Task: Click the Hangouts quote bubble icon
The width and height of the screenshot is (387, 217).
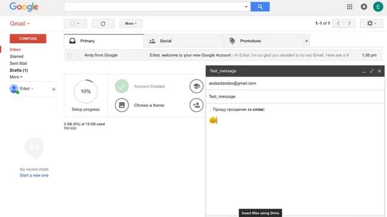Action: 34,148
